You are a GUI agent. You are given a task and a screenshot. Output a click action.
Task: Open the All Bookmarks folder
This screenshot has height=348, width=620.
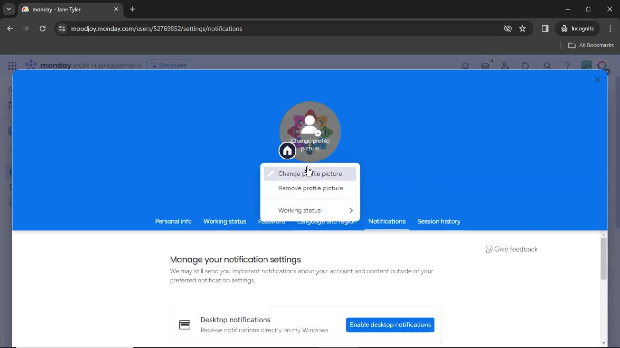click(591, 45)
